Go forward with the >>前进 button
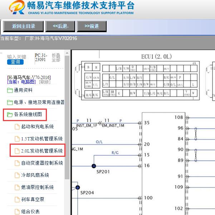The width and height of the screenshot is (215, 215). tap(92, 26)
